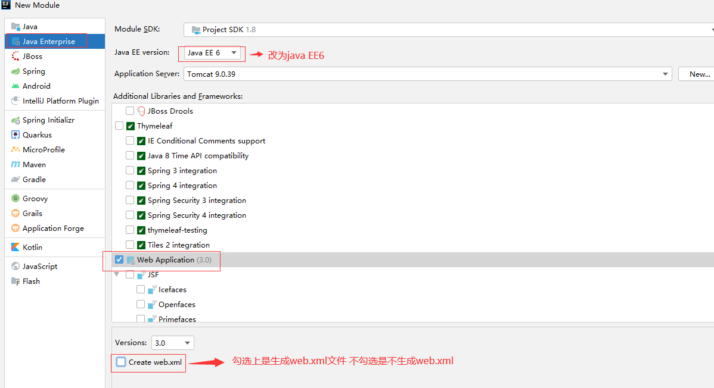Open the Versions 3.0 dropdown
The height and width of the screenshot is (388, 714).
(173, 343)
